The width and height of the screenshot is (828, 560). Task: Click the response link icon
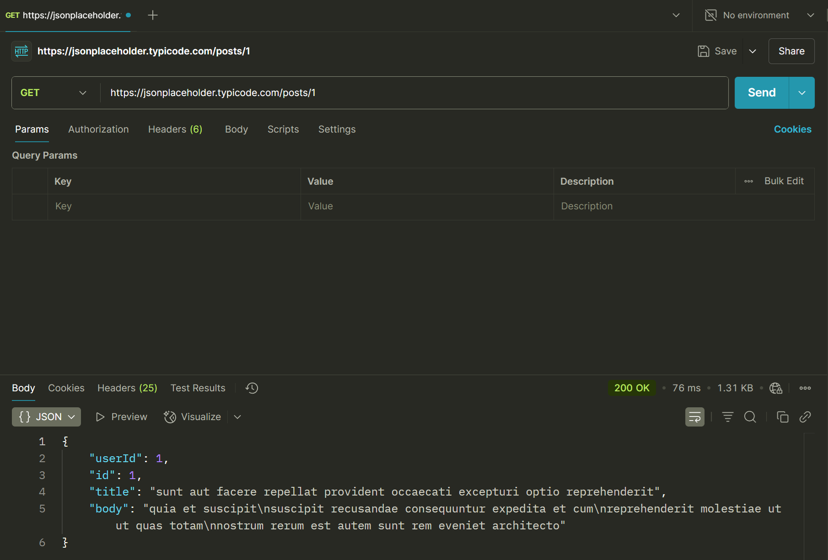tap(805, 417)
